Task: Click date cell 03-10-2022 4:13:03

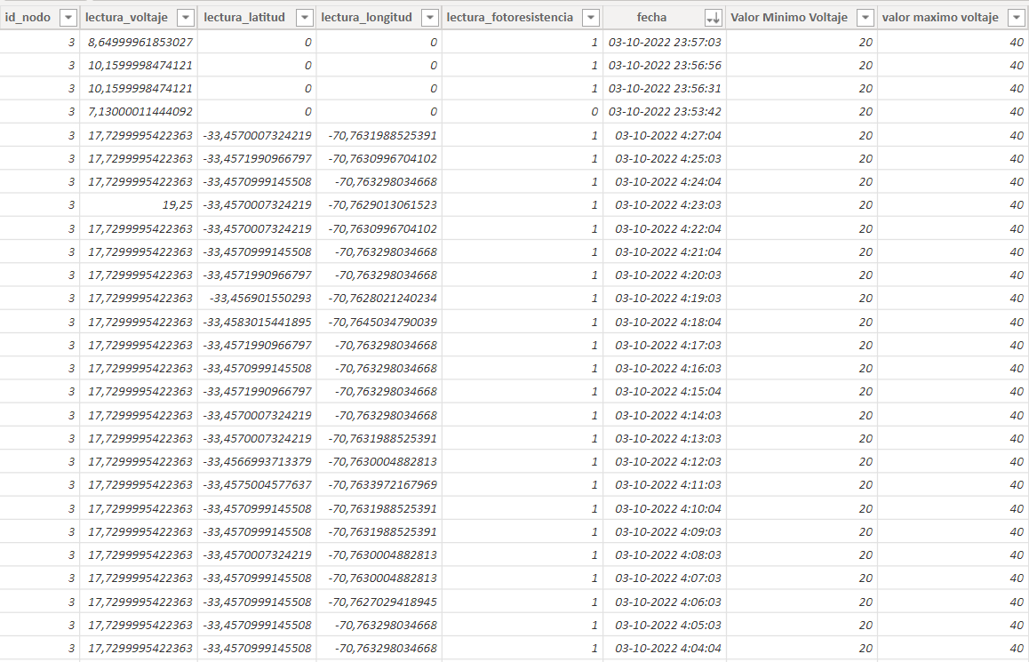Action: [664, 438]
